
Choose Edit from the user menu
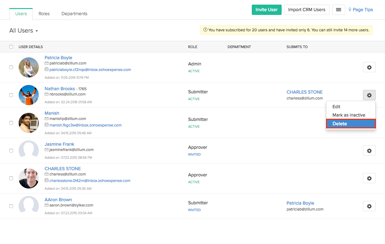click(336, 107)
